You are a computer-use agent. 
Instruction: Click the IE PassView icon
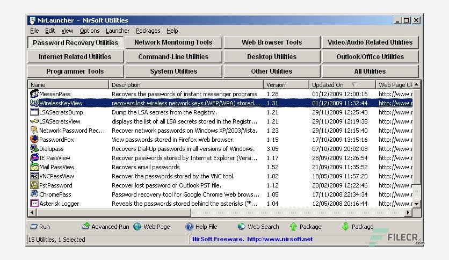(x=34, y=158)
